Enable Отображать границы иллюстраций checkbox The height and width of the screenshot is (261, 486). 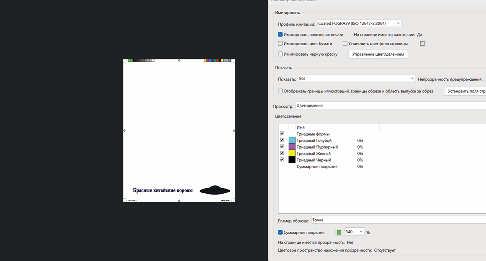click(280, 91)
